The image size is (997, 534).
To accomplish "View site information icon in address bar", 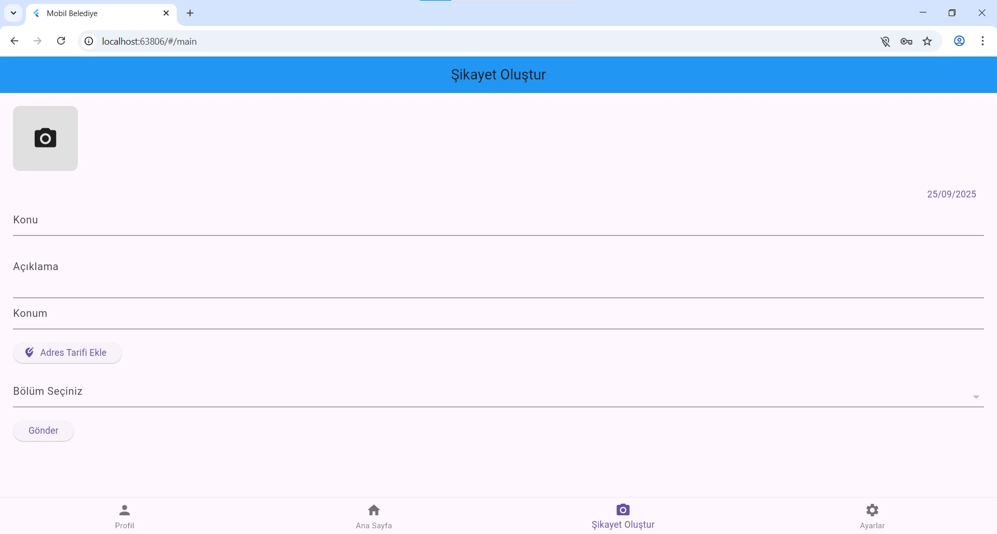I will [x=89, y=42].
